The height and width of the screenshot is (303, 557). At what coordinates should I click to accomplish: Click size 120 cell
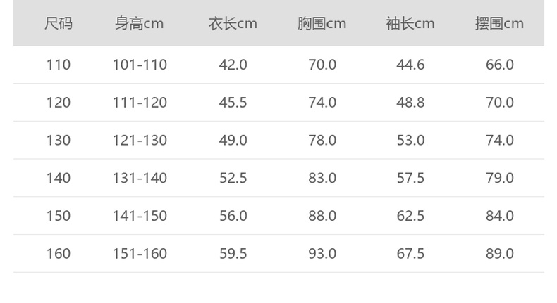pyautogui.click(x=59, y=103)
